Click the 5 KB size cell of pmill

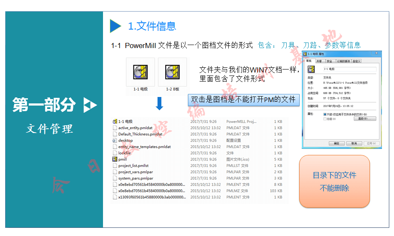tap(278, 159)
